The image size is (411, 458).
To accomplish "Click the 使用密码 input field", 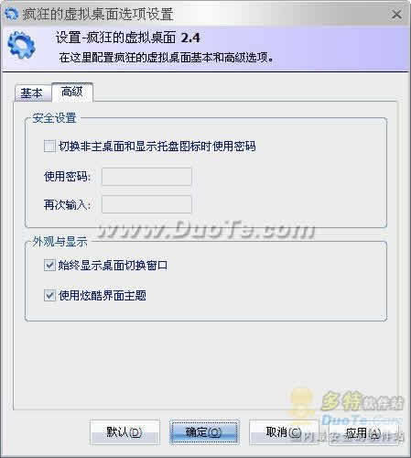I will coord(146,177).
